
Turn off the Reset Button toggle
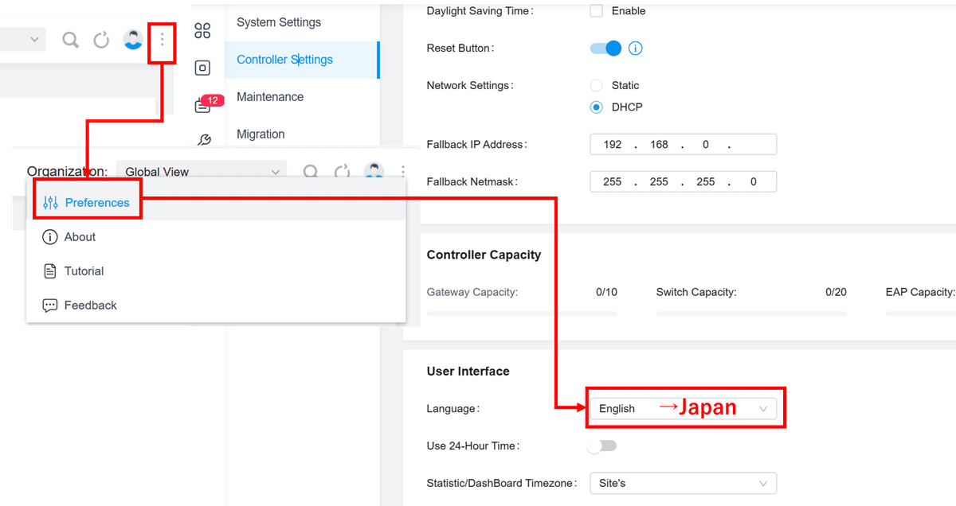(606, 48)
